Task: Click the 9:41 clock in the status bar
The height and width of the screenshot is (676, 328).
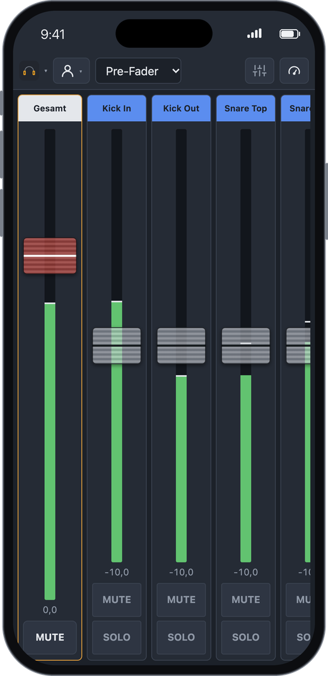Action: pyautogui.click(x=52, y=35)
